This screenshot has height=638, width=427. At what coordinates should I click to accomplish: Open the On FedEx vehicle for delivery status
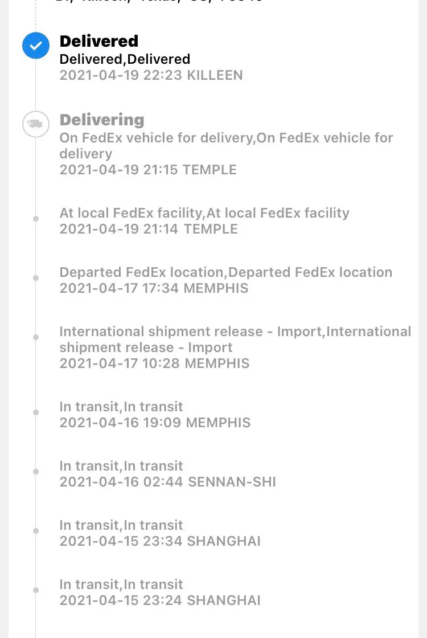click(226, 145)
